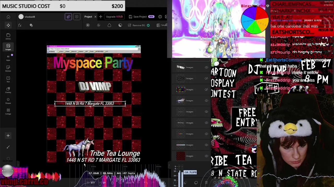Click 'Tribe Tea Lounge' text on canvas
Viewport: 334px width, 187px height.
tap(115, 153)
